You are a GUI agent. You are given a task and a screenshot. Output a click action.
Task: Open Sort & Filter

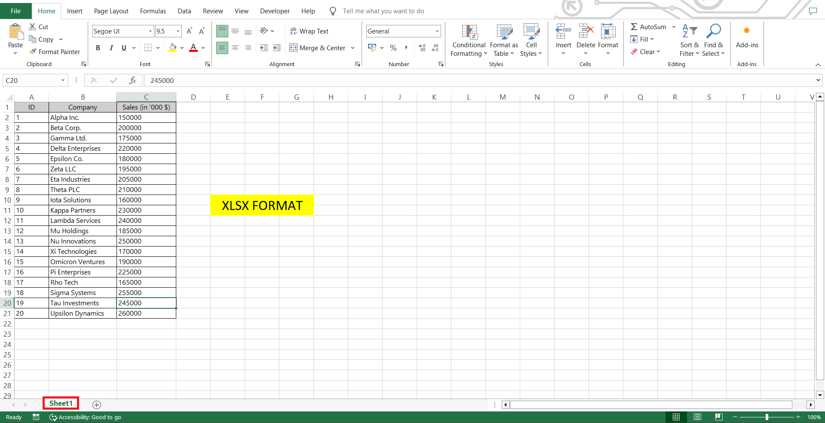pyautogui.click(x=690, y=40)
